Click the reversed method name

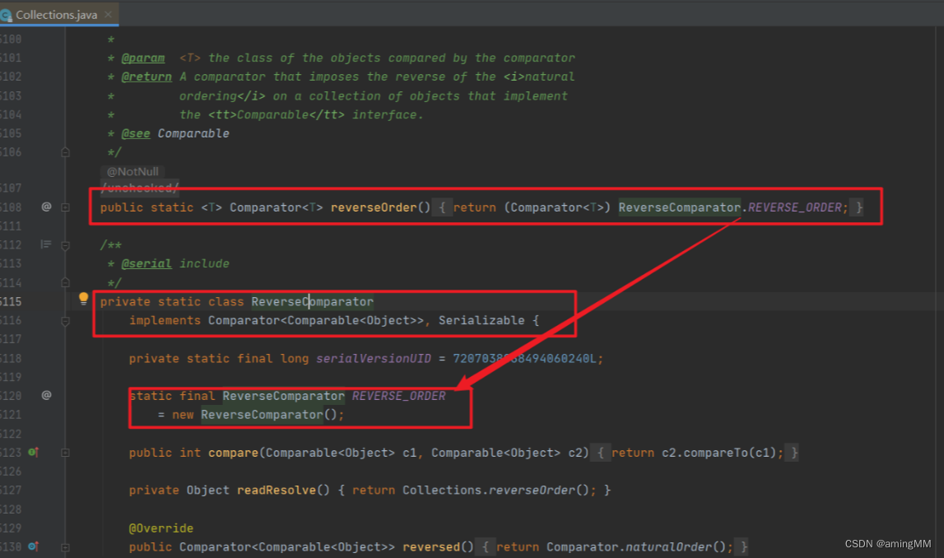(431, 547)
